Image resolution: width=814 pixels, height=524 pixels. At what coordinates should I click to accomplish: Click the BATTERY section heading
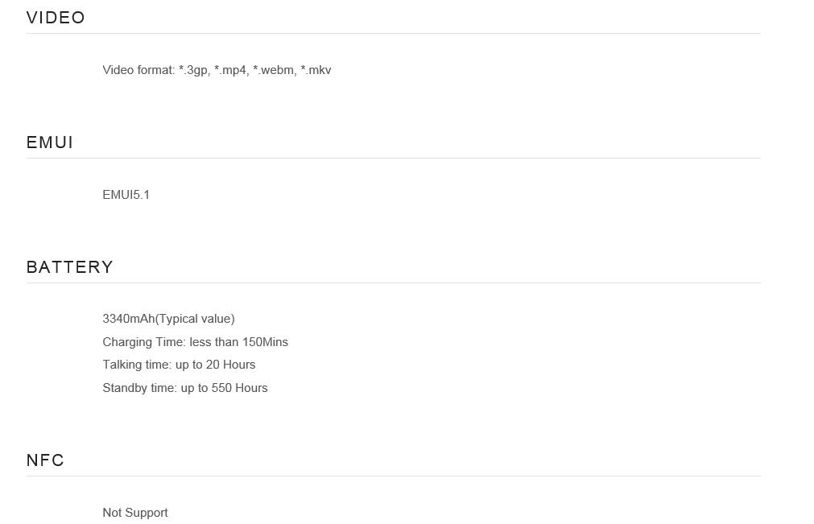(x=69, y=267)
